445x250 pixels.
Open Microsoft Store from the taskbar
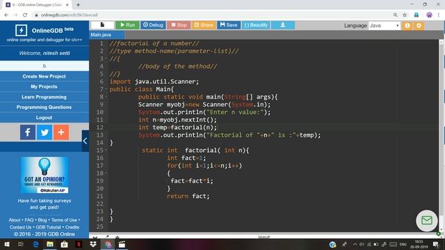pos(65,244)
